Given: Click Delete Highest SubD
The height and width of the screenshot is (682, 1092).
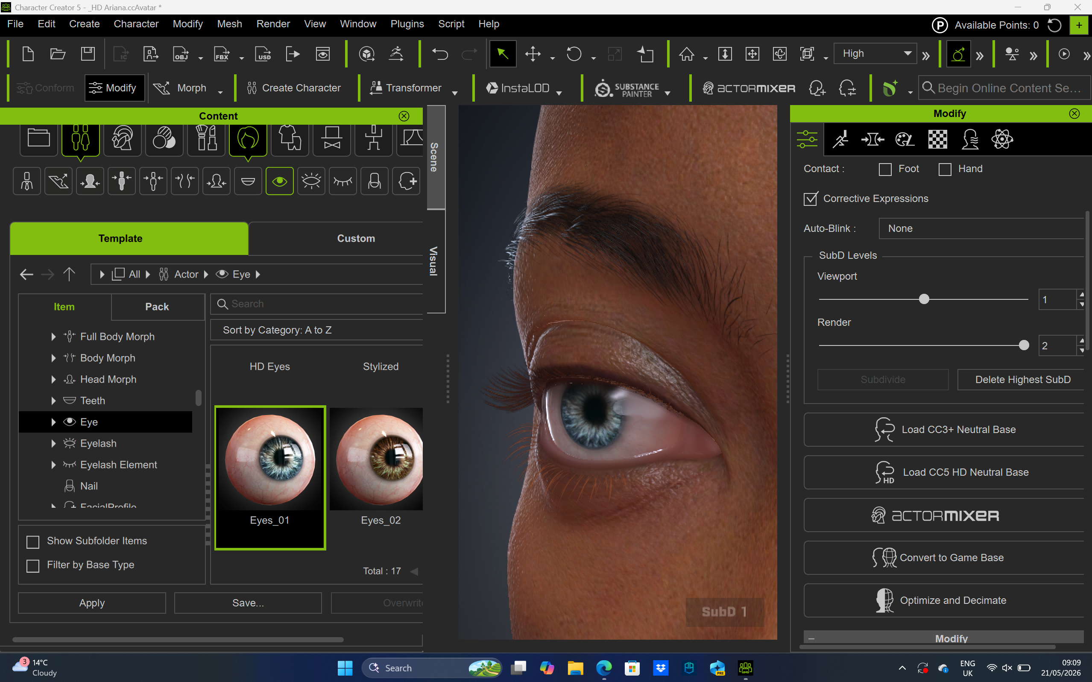Looking at the screenshot, I should pyautogui.click(x=1021, y=380).
